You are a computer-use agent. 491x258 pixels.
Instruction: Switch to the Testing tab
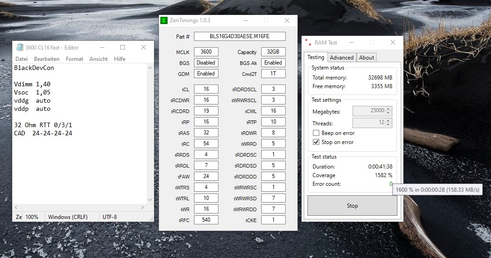click(x=316, y=57)
